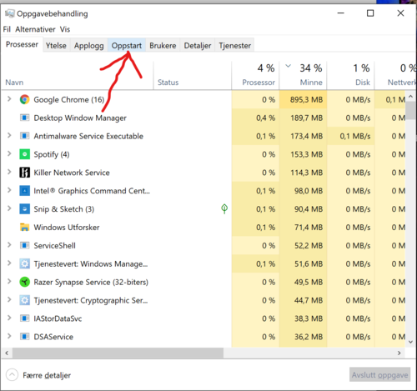Open the Fil menu
Screen dimensions: 417x391
7,29
